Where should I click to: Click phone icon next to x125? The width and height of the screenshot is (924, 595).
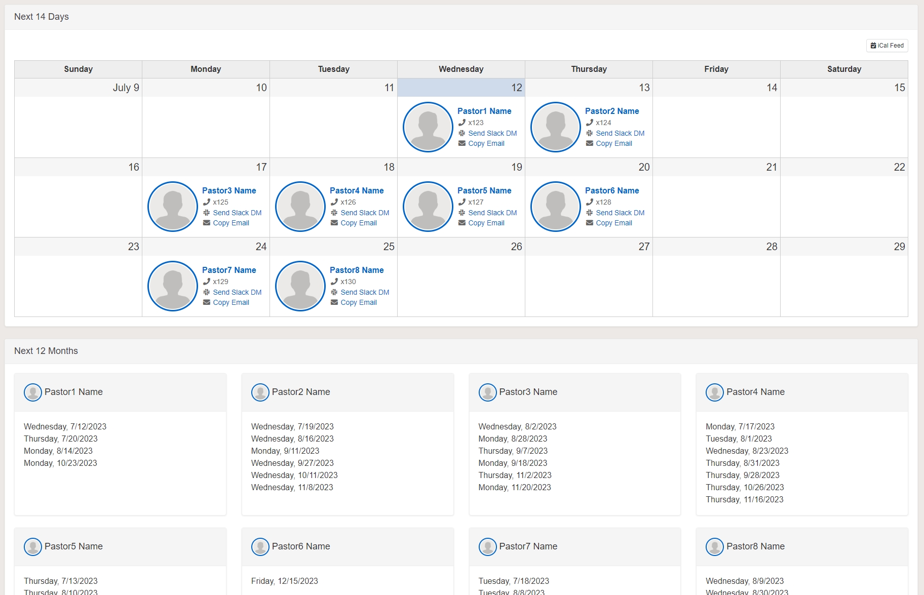(x=207, y=202)
